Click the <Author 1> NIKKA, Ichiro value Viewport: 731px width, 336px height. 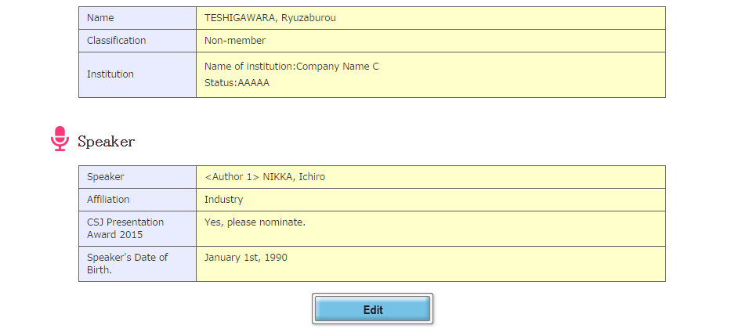265,177
